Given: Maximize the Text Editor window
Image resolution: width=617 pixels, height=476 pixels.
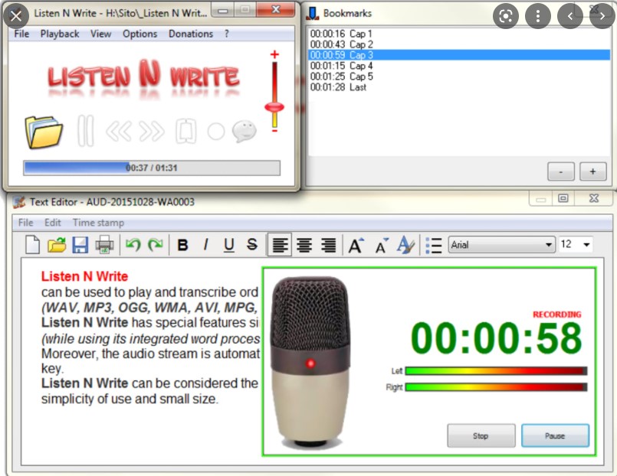Looking at the screenshot, I should pos(563,198).
